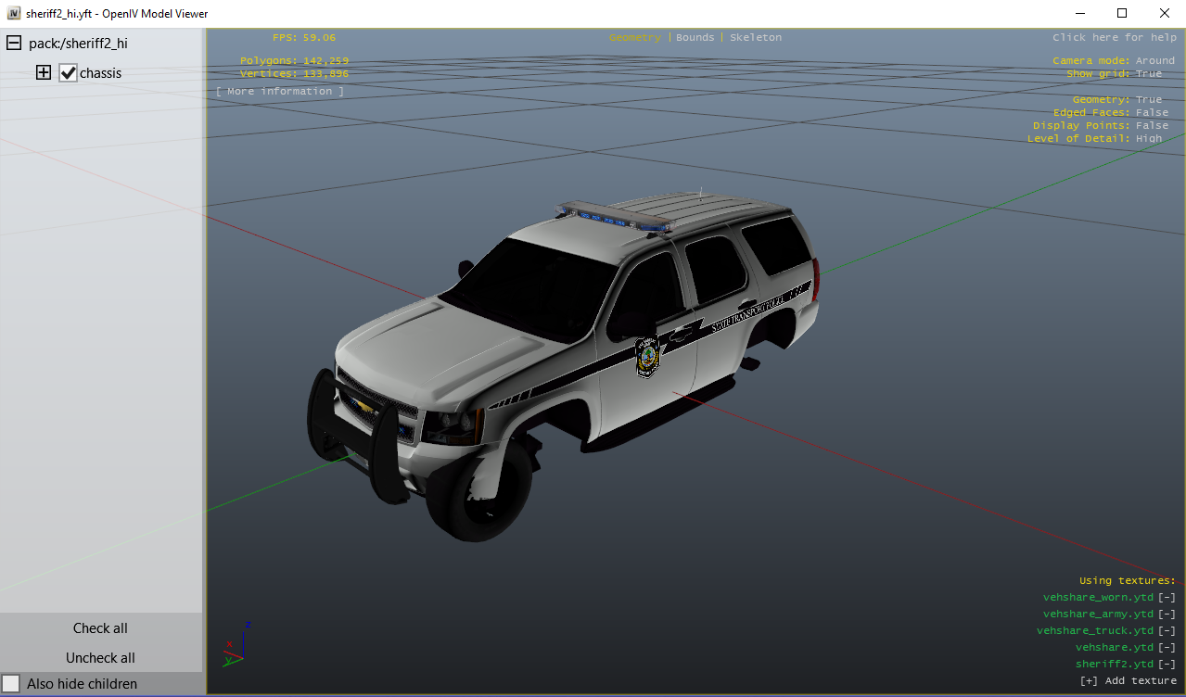Enable Also hide children checkbox
This screenshot has height=697, width=1186.
click(11, 684)
